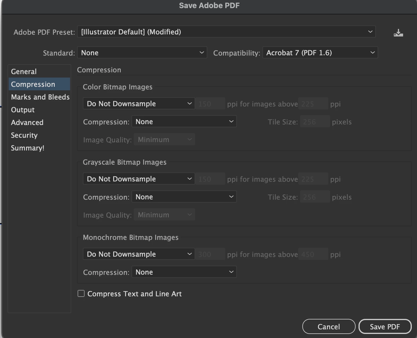Open the Compatibility dropdown showing Acrobat 7
The width and height of the screenshot is (417, 338).
pyautogui.click(x=320, y=53)
